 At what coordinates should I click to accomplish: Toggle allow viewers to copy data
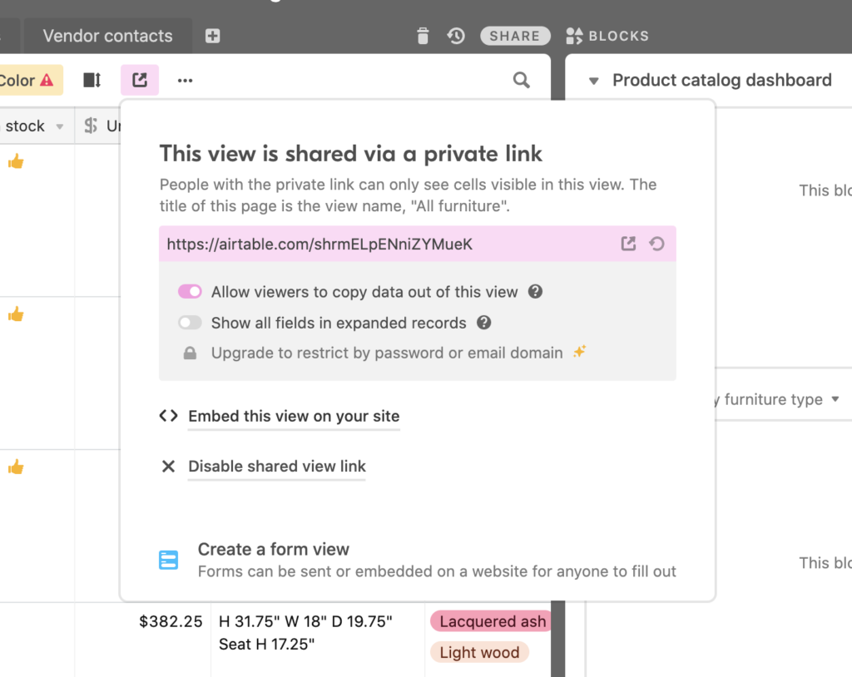190,292
